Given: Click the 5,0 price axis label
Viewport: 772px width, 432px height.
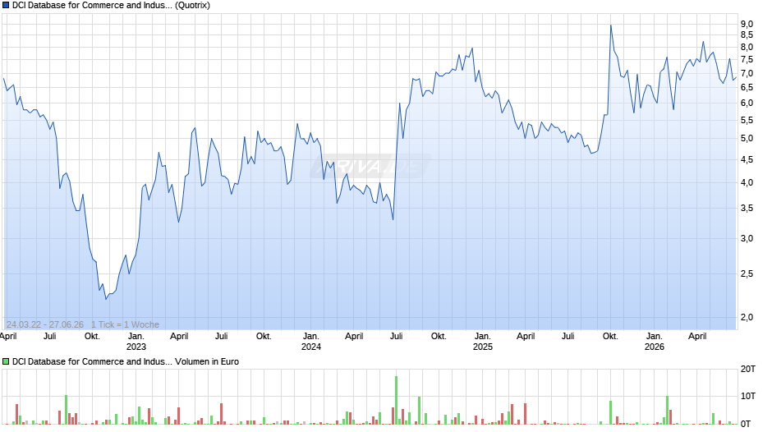Looking at the screenshot, I should (x=747, y=139).
